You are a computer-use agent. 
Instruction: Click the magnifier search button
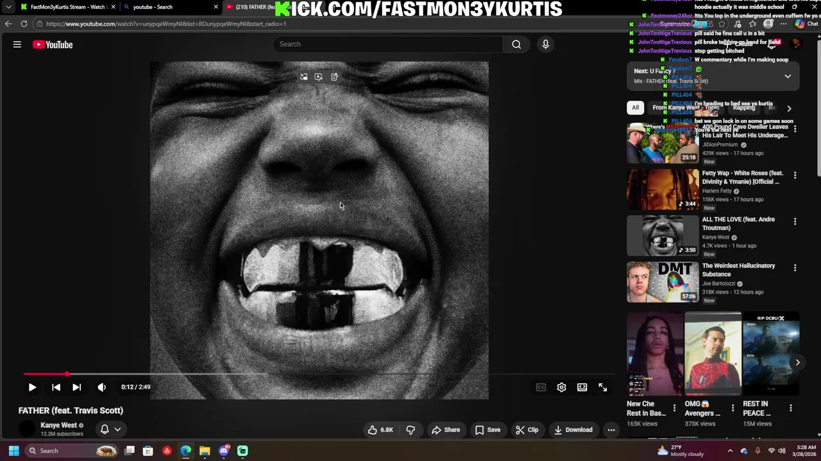[516, 44]
